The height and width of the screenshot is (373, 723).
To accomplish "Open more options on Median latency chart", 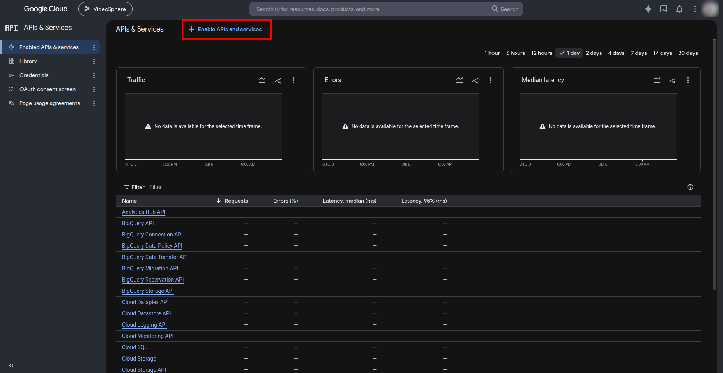I will point(688,80).
